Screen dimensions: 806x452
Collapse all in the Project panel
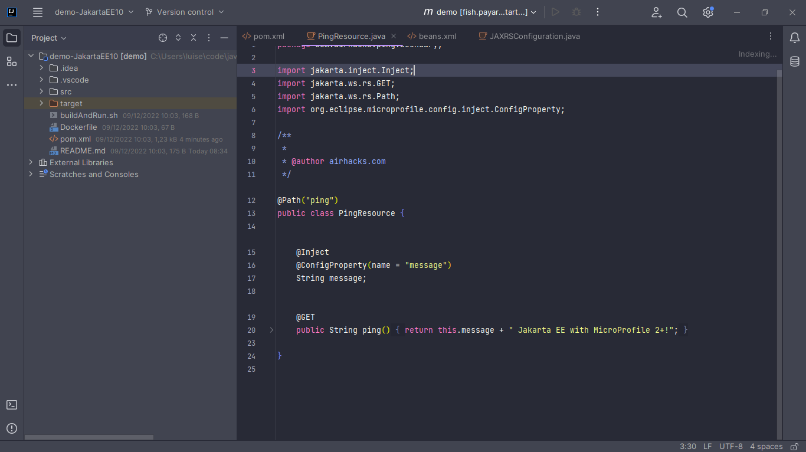pyautogui.click(x=194, y=38)
